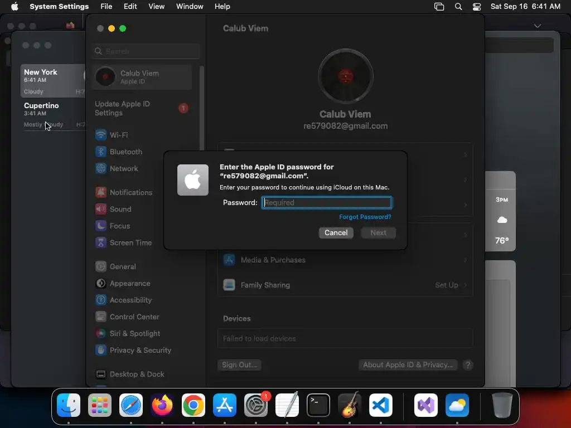Viewport: 571px width, 428px height.
Task: Click the Calub Viem profile picture
Action: click(x=346, y=76)
